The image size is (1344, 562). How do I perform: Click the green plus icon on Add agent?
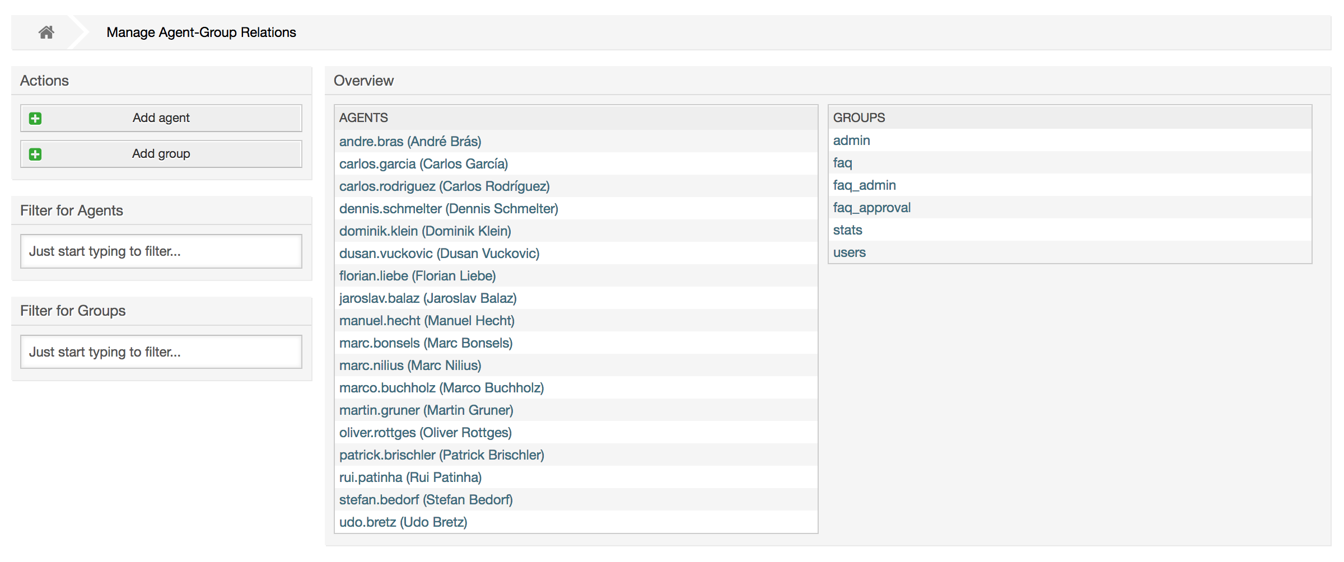click(35, 118)
